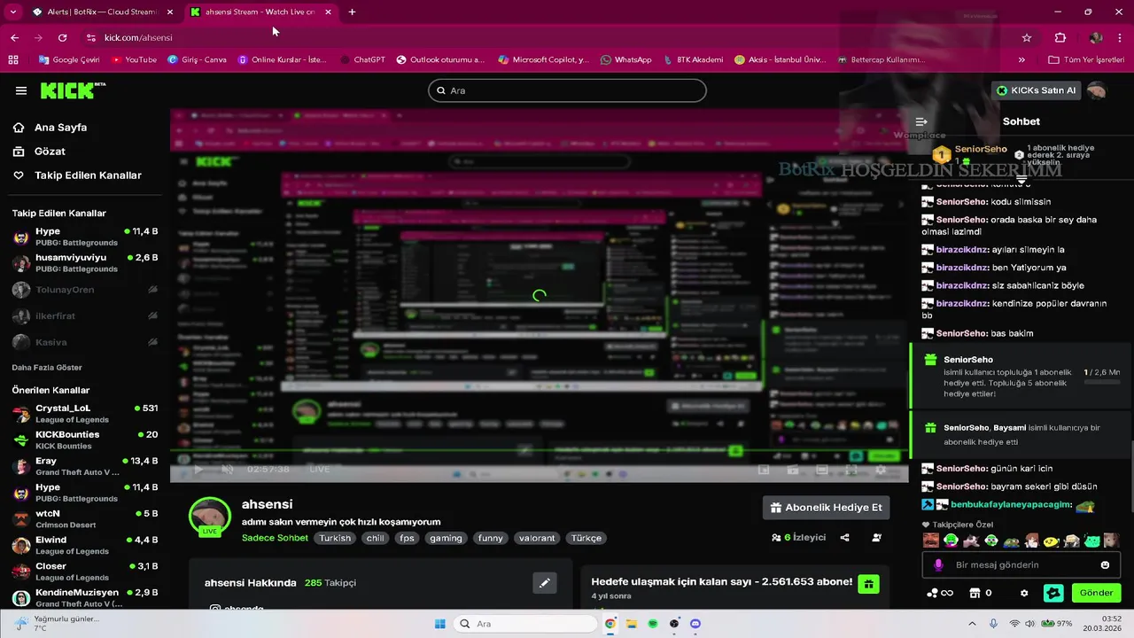Screen dimensions: 1134x638
Task: Open Spotify from taskbar
Action: coord(653,624)
